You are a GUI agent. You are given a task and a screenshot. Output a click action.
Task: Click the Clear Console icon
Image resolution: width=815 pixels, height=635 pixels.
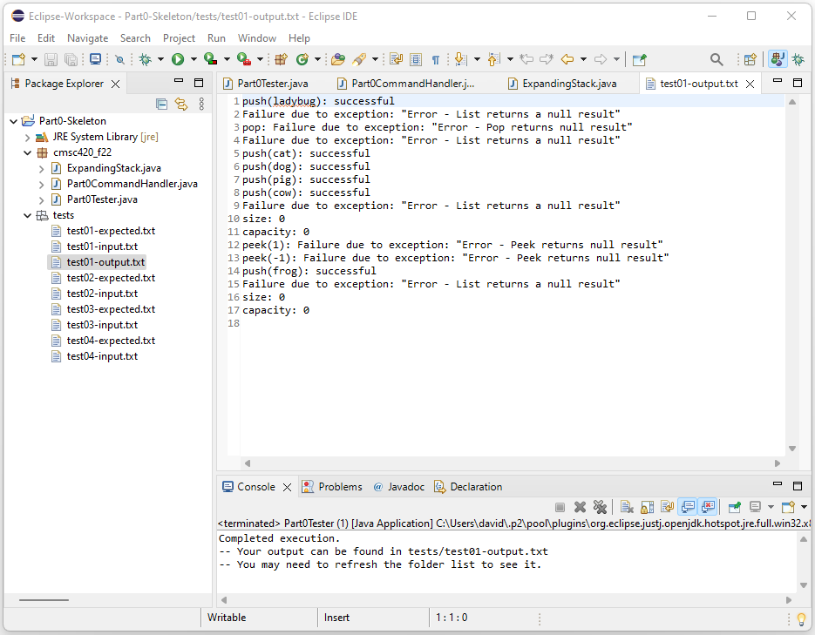[x=627, y=507]
